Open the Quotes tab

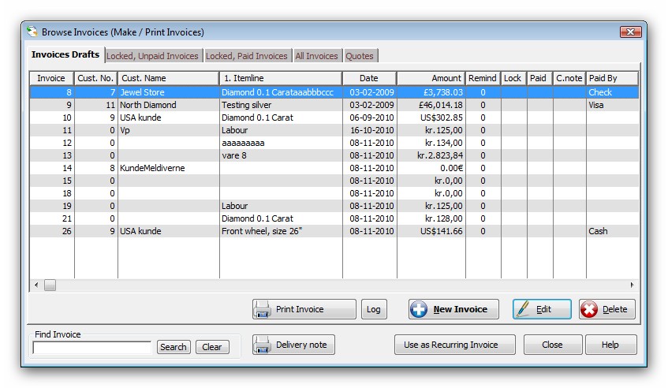[x=360, y=56]
